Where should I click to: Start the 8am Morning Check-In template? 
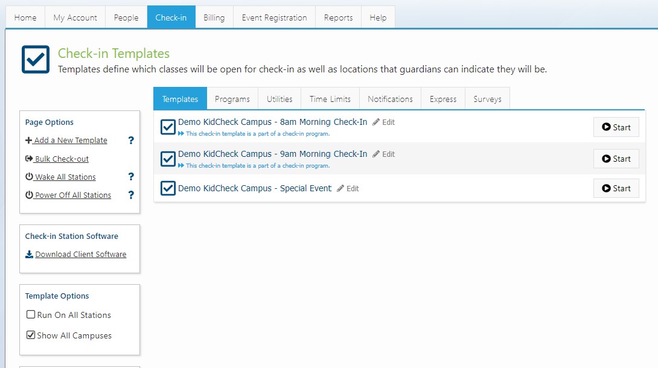(x=616, y=127)
